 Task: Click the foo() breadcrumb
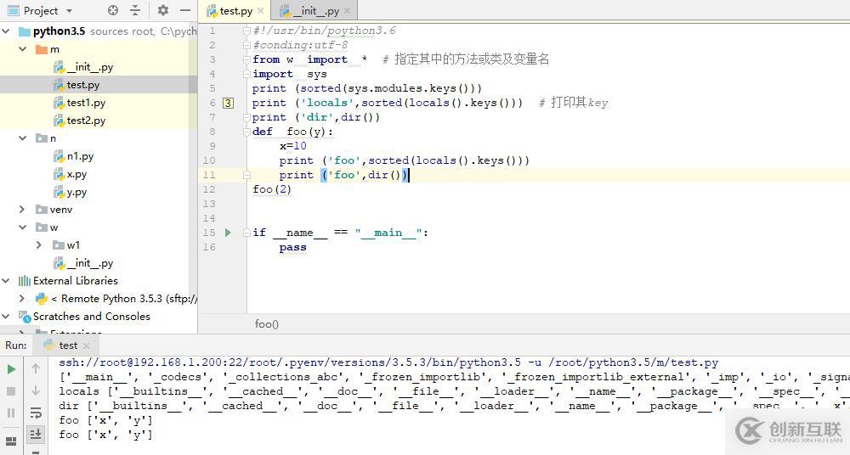267,324
